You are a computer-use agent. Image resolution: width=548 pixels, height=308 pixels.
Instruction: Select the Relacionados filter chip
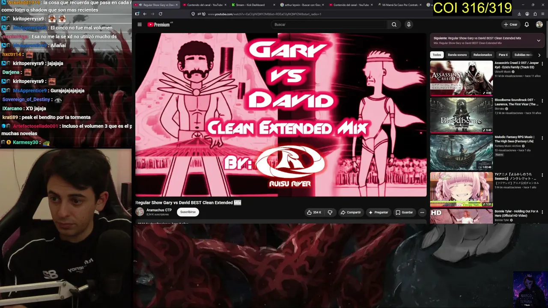pos(482,55)
